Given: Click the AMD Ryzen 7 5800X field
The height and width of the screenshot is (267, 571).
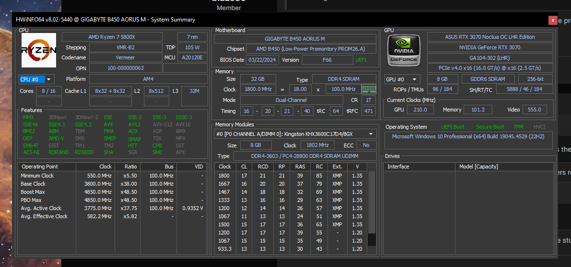Looking at the screenshot, I should pos(112,37).
